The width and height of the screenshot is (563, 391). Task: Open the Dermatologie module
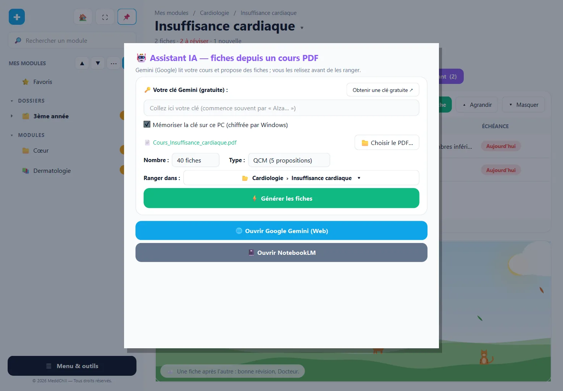click(52, 171)
